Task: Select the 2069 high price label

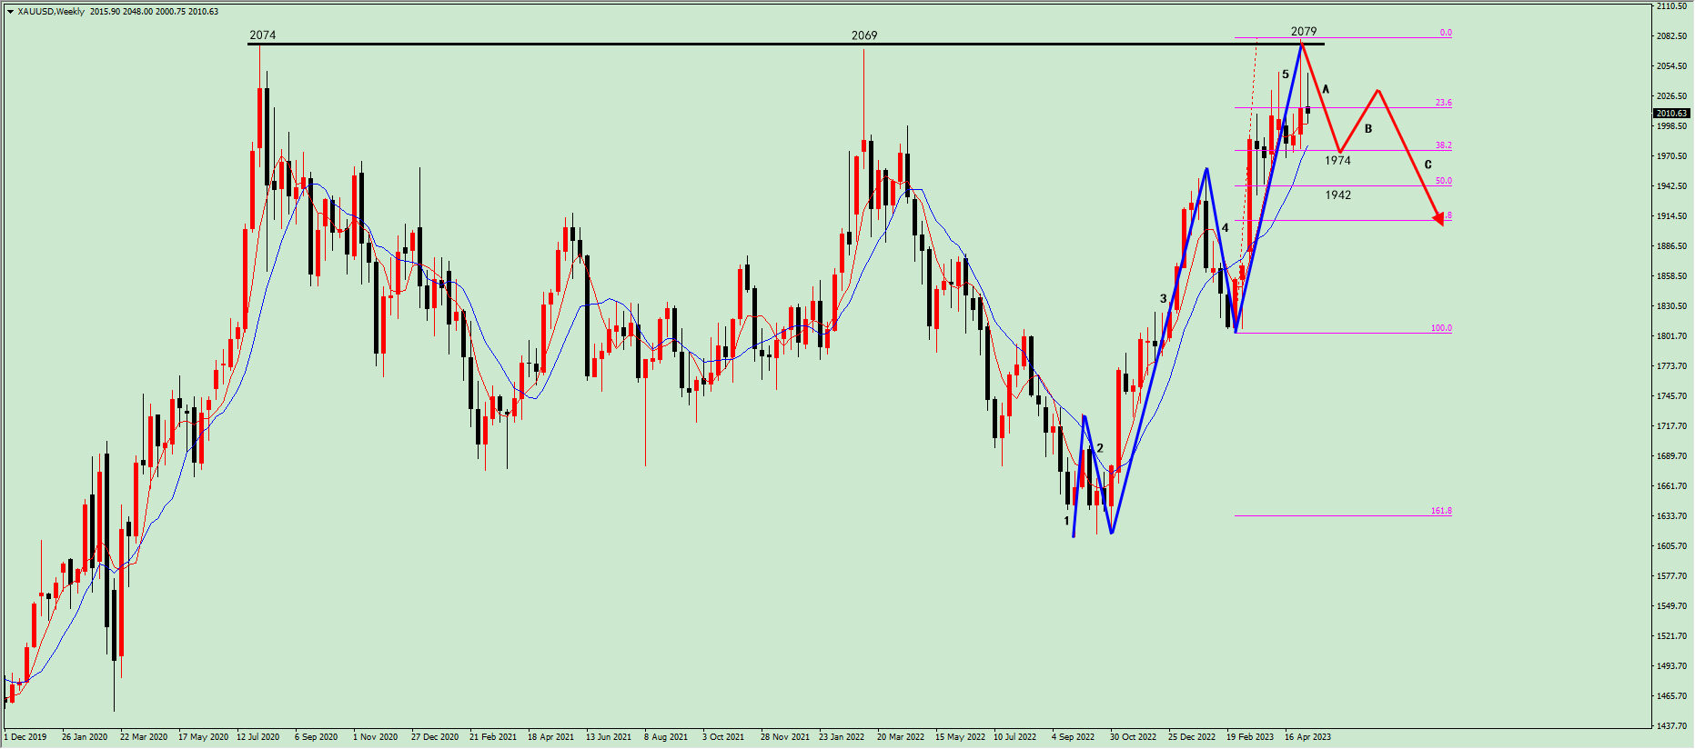Action: click(x=864, y=35)
